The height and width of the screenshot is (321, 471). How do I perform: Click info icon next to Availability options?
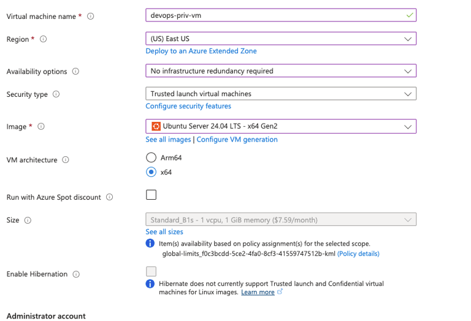[x=76, y=72]
